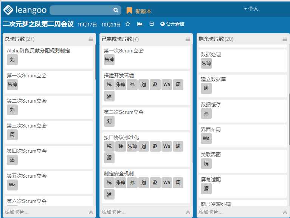Click 潘 avatar on 屏幕适配 card
Image resolution: width=290 pixels, height=218 pixels.
coord(206,189)
